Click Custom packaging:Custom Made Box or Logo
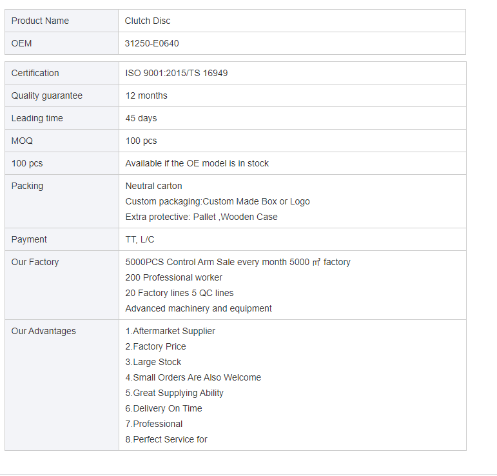The image size is (497, 476). 217,201
